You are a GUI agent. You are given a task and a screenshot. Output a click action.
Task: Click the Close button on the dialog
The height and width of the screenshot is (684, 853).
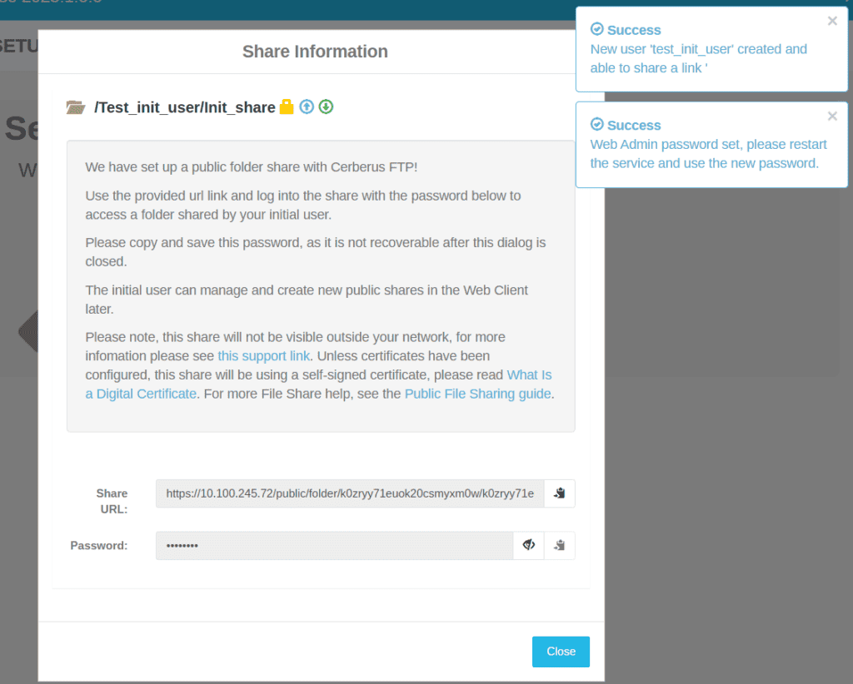560,652
